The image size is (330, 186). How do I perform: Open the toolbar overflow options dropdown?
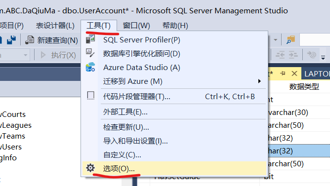(323, 57)
